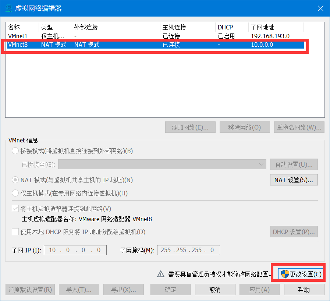330x301 pixels.
Task: Click the 已启用 DHCP cell of VMnet1
Action: pyautogui.click(x=226, y=36)
